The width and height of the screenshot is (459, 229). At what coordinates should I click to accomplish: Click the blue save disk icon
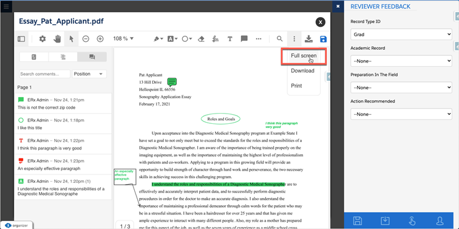point(324,39)
